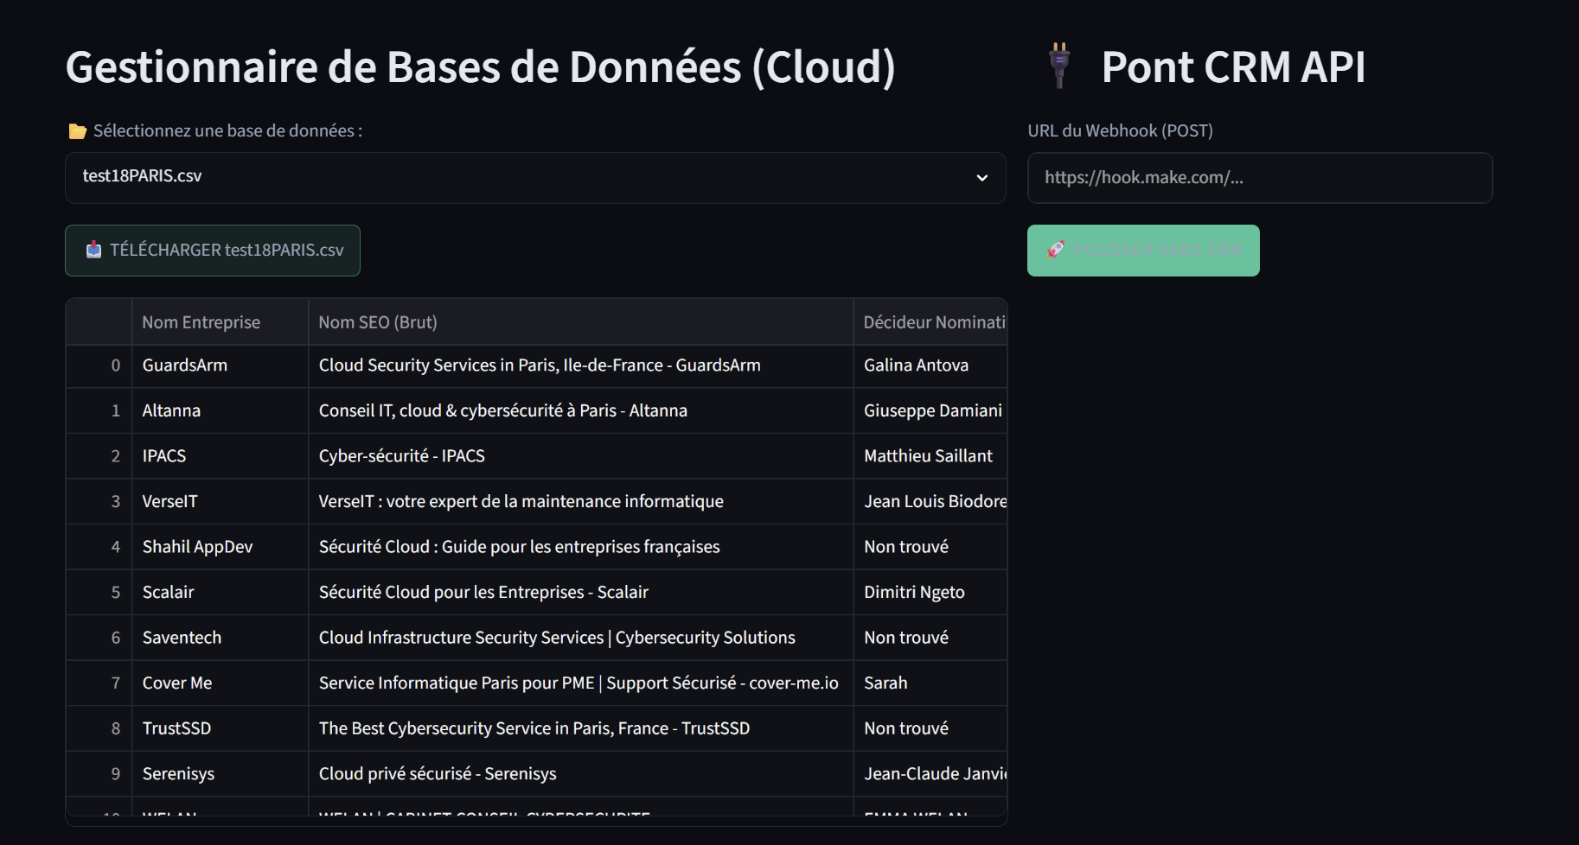Select decision maker cell Sarah
1579x845 pixels.
point(930,683)
